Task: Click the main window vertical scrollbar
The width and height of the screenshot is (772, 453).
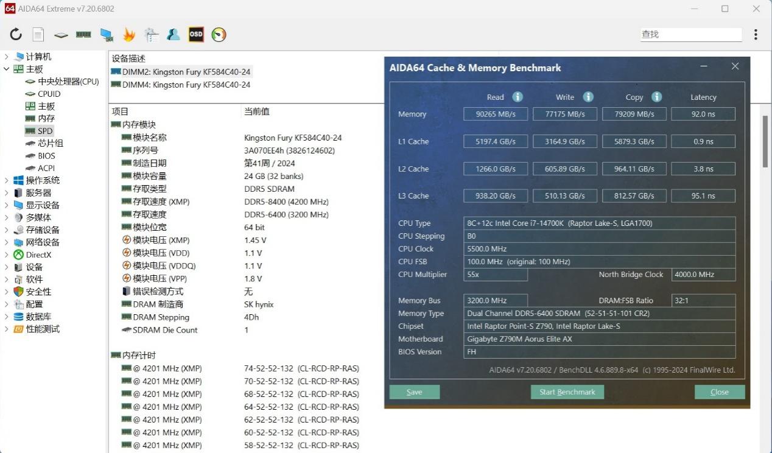Action: click(765, 141)
